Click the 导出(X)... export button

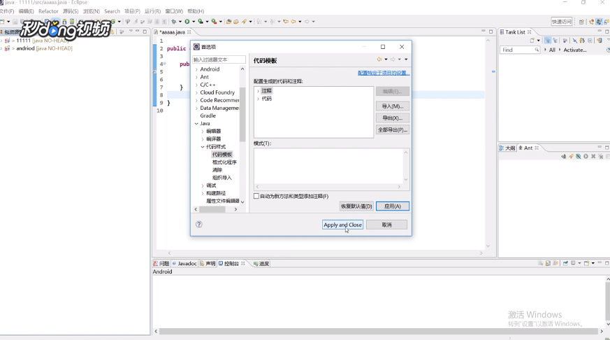(393, 118)
